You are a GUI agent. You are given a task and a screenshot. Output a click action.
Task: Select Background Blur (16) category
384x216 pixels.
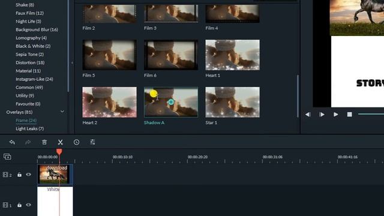pos(37,29)
